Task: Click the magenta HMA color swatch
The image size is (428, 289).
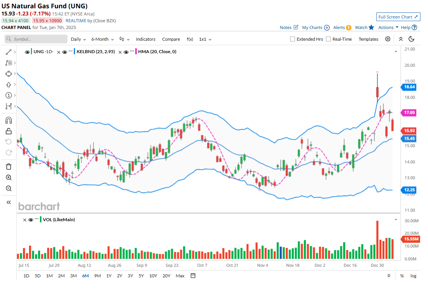Action: tap(136, 52)
